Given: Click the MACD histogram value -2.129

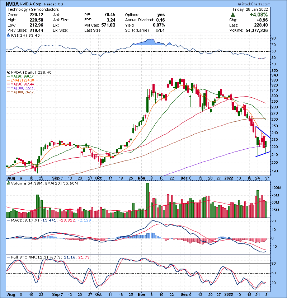Looking at the screenshot, I should click(84, 220).
